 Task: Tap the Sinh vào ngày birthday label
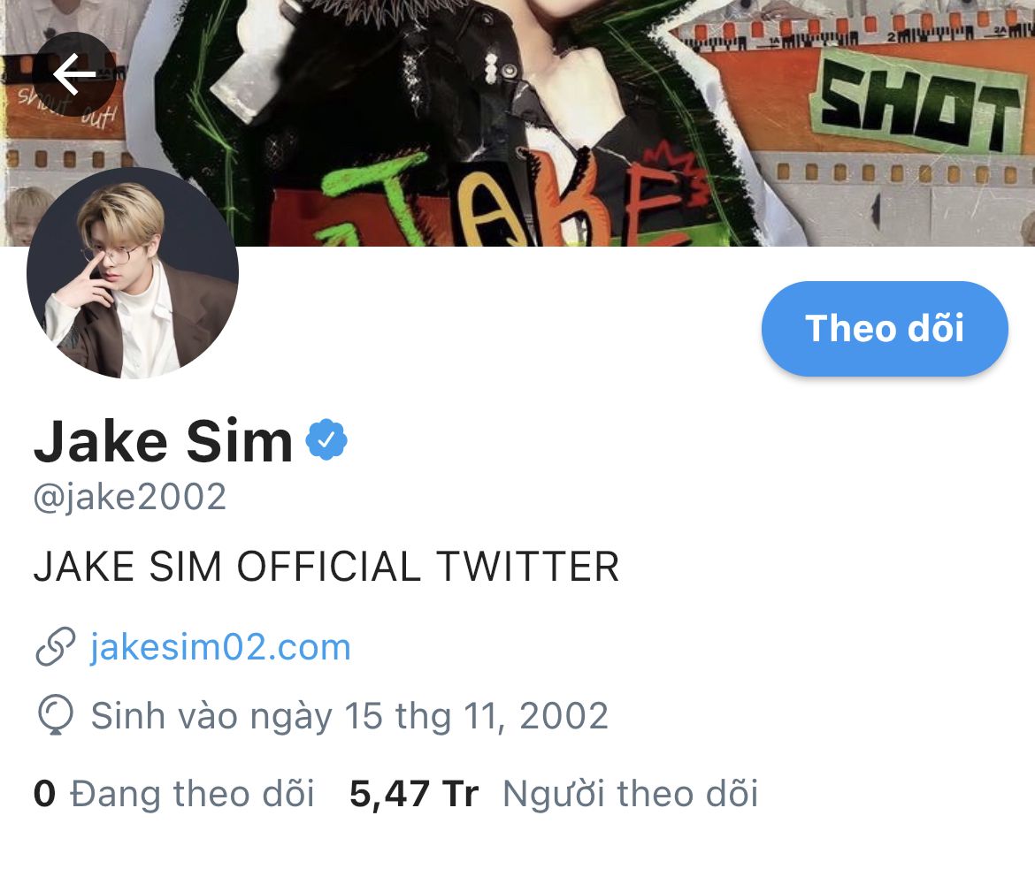coord(211,716)
